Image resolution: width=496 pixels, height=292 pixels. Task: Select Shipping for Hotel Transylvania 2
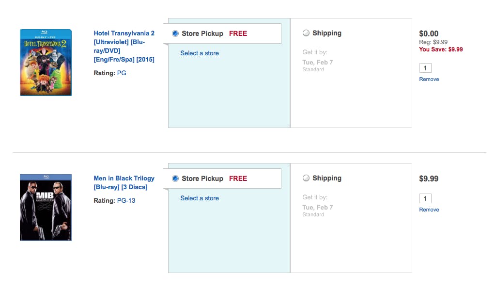coord(306,33)
